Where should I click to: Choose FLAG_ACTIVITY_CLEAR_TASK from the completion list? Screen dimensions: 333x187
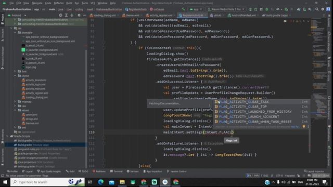(x=261, y=102)
